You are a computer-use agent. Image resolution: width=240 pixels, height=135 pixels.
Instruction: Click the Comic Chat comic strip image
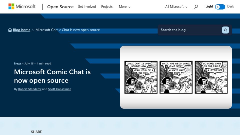tap(176, 77)
